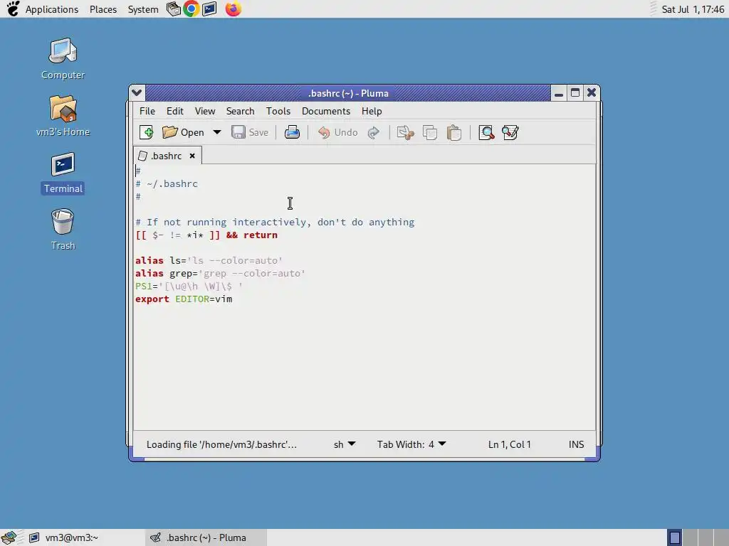The width and height of the screenshot is (729, 546).
Task: Place cursor in 'export EDITOR=vim' line
Action: 184,299
